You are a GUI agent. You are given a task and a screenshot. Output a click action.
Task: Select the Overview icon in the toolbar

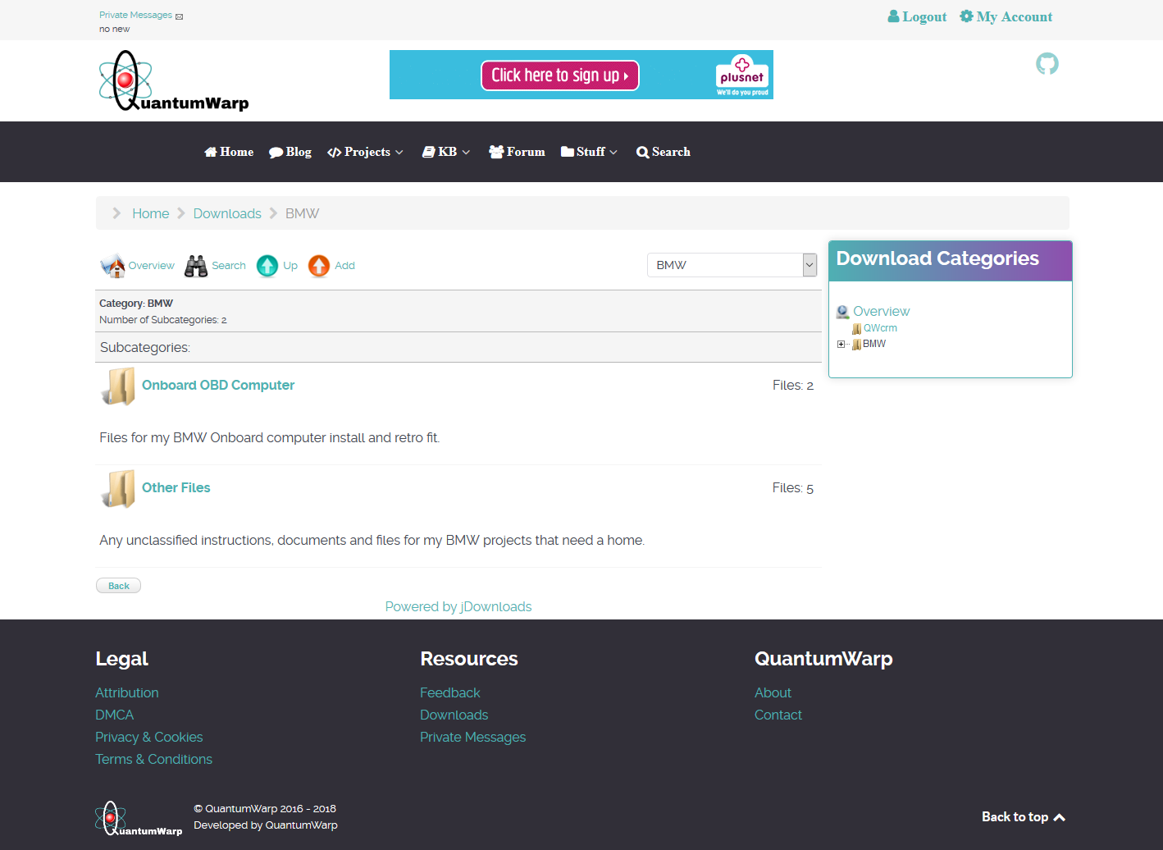112,265
